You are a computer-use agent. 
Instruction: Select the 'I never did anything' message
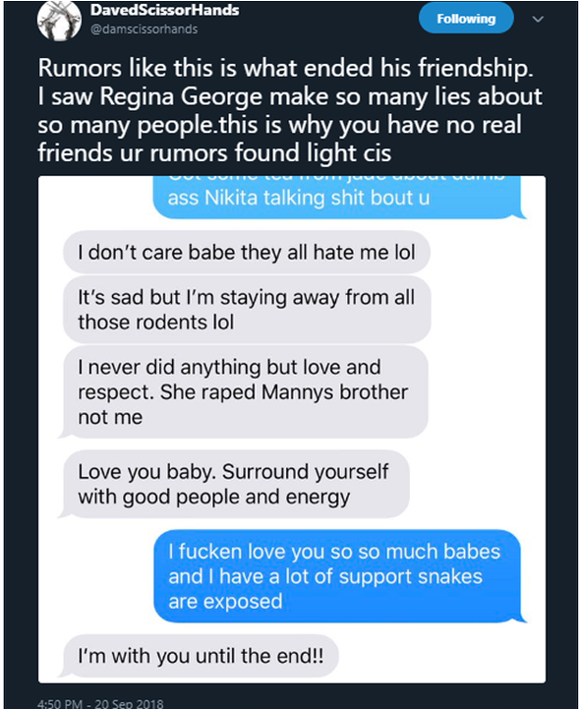pyautogui.click(x=243, y=392)
